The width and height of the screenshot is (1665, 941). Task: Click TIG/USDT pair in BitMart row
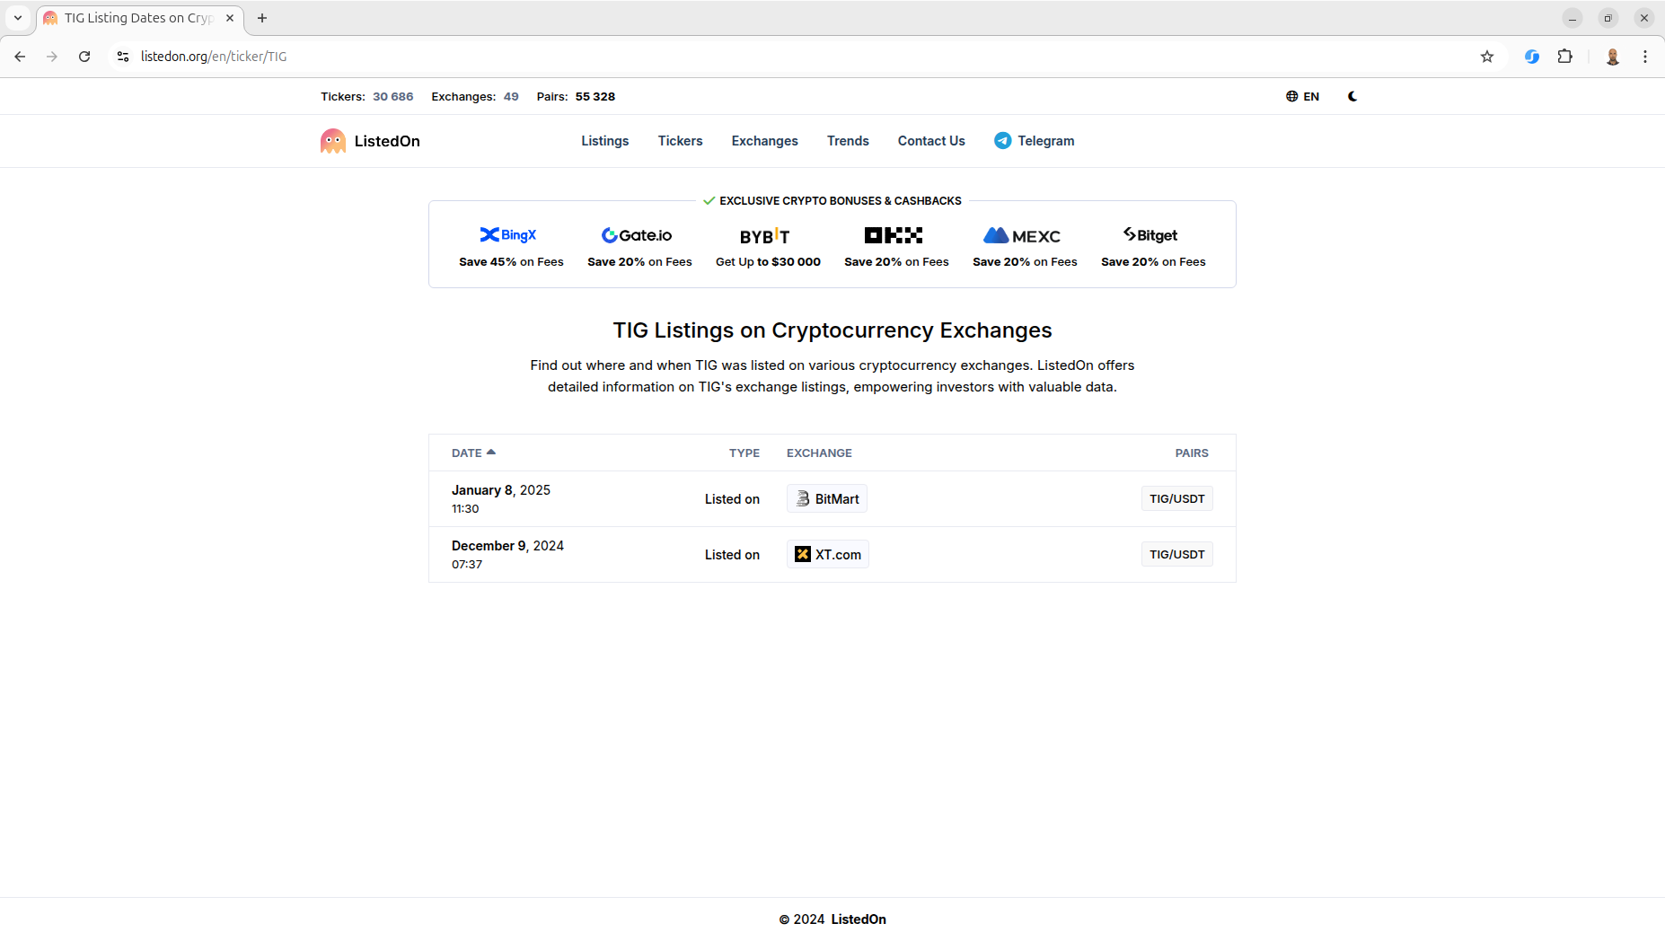click(1176, 499)
